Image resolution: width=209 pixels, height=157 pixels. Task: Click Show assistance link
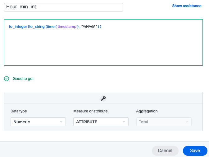coord(187,6)
